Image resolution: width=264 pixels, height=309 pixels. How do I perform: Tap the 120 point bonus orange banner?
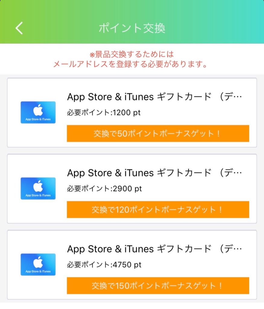(x=158, y=209)
